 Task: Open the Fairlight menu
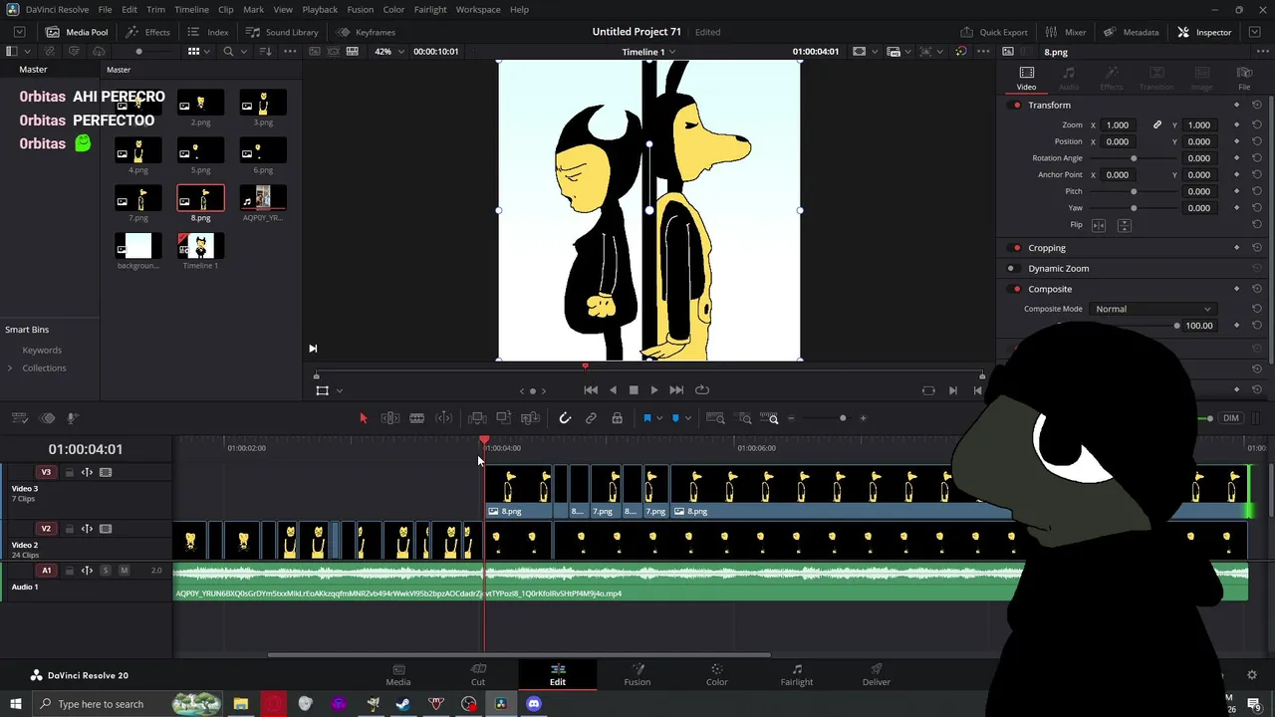(x=430, y=10)
